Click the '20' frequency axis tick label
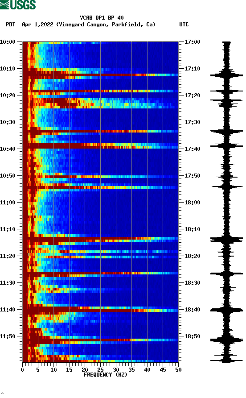This screenshot has height=398, width=246. [85, 369]
